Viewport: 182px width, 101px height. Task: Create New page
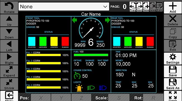point(146,7)
